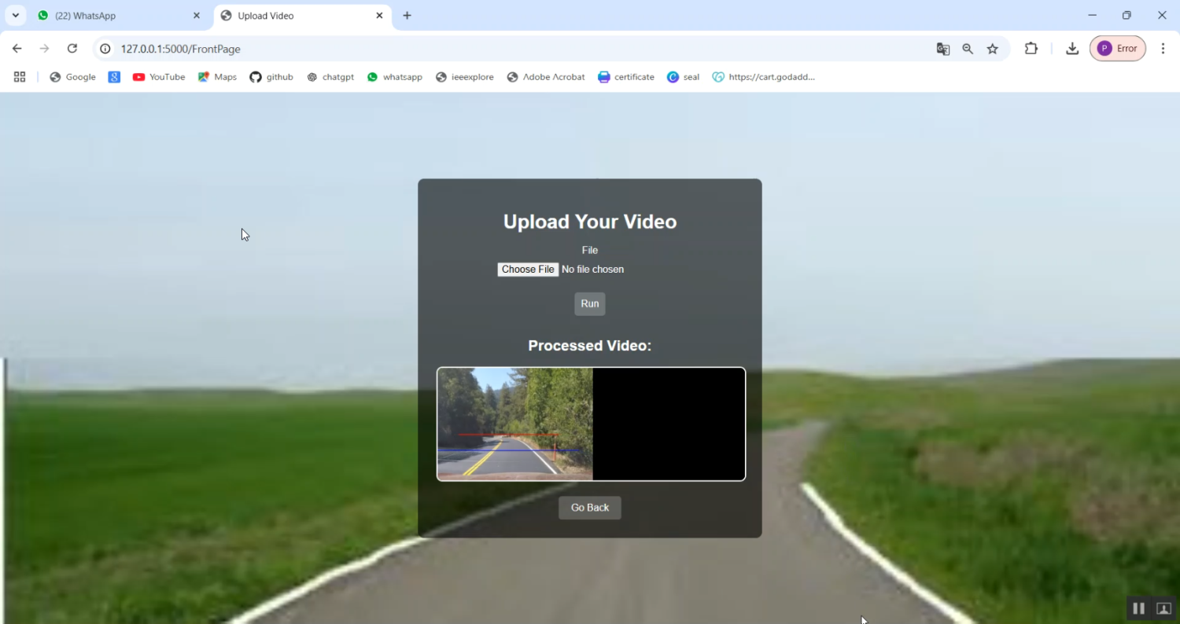Open the browser Extensions icon

[x=1031, y=48]
